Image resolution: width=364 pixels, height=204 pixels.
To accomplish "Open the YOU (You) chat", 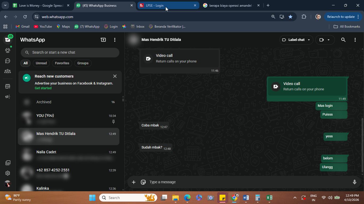I will point(69,118).
